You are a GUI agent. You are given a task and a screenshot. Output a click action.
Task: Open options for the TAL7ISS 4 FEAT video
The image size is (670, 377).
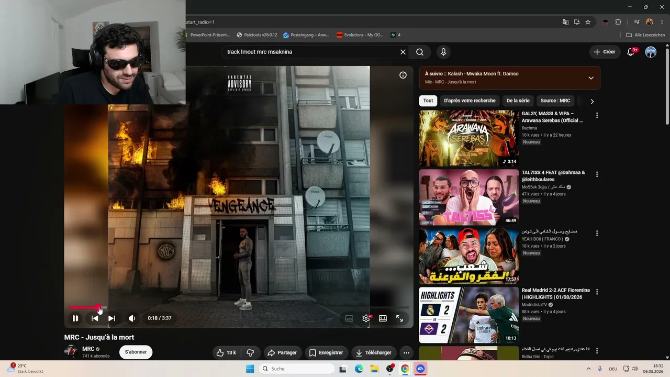pyautogui.click(x=597, y=174)
